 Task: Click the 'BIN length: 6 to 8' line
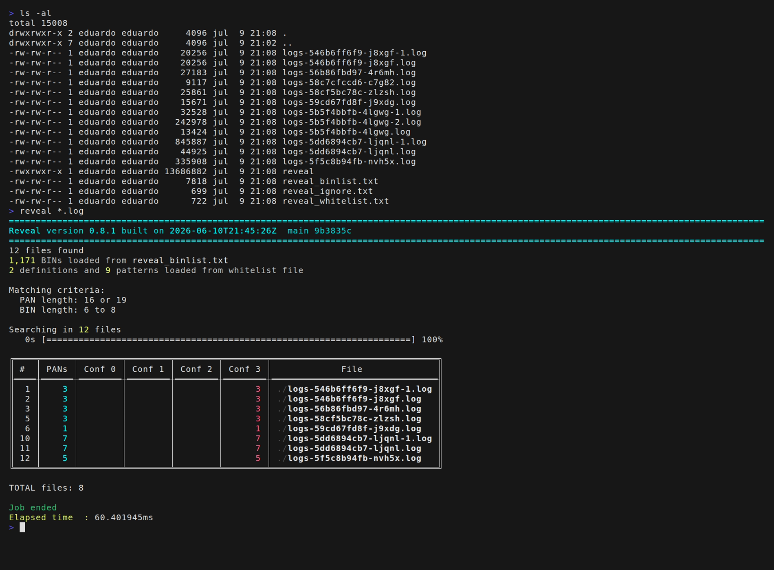[x=68, y=310]
